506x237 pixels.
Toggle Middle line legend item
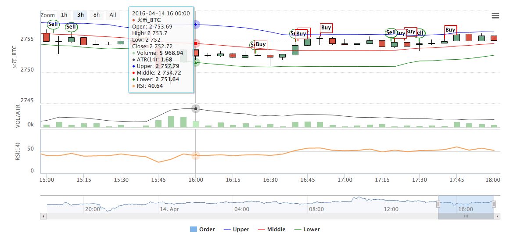coord(272,230)
